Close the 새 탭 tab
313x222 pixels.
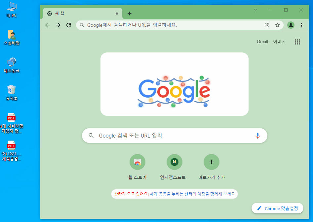point(117,14)
